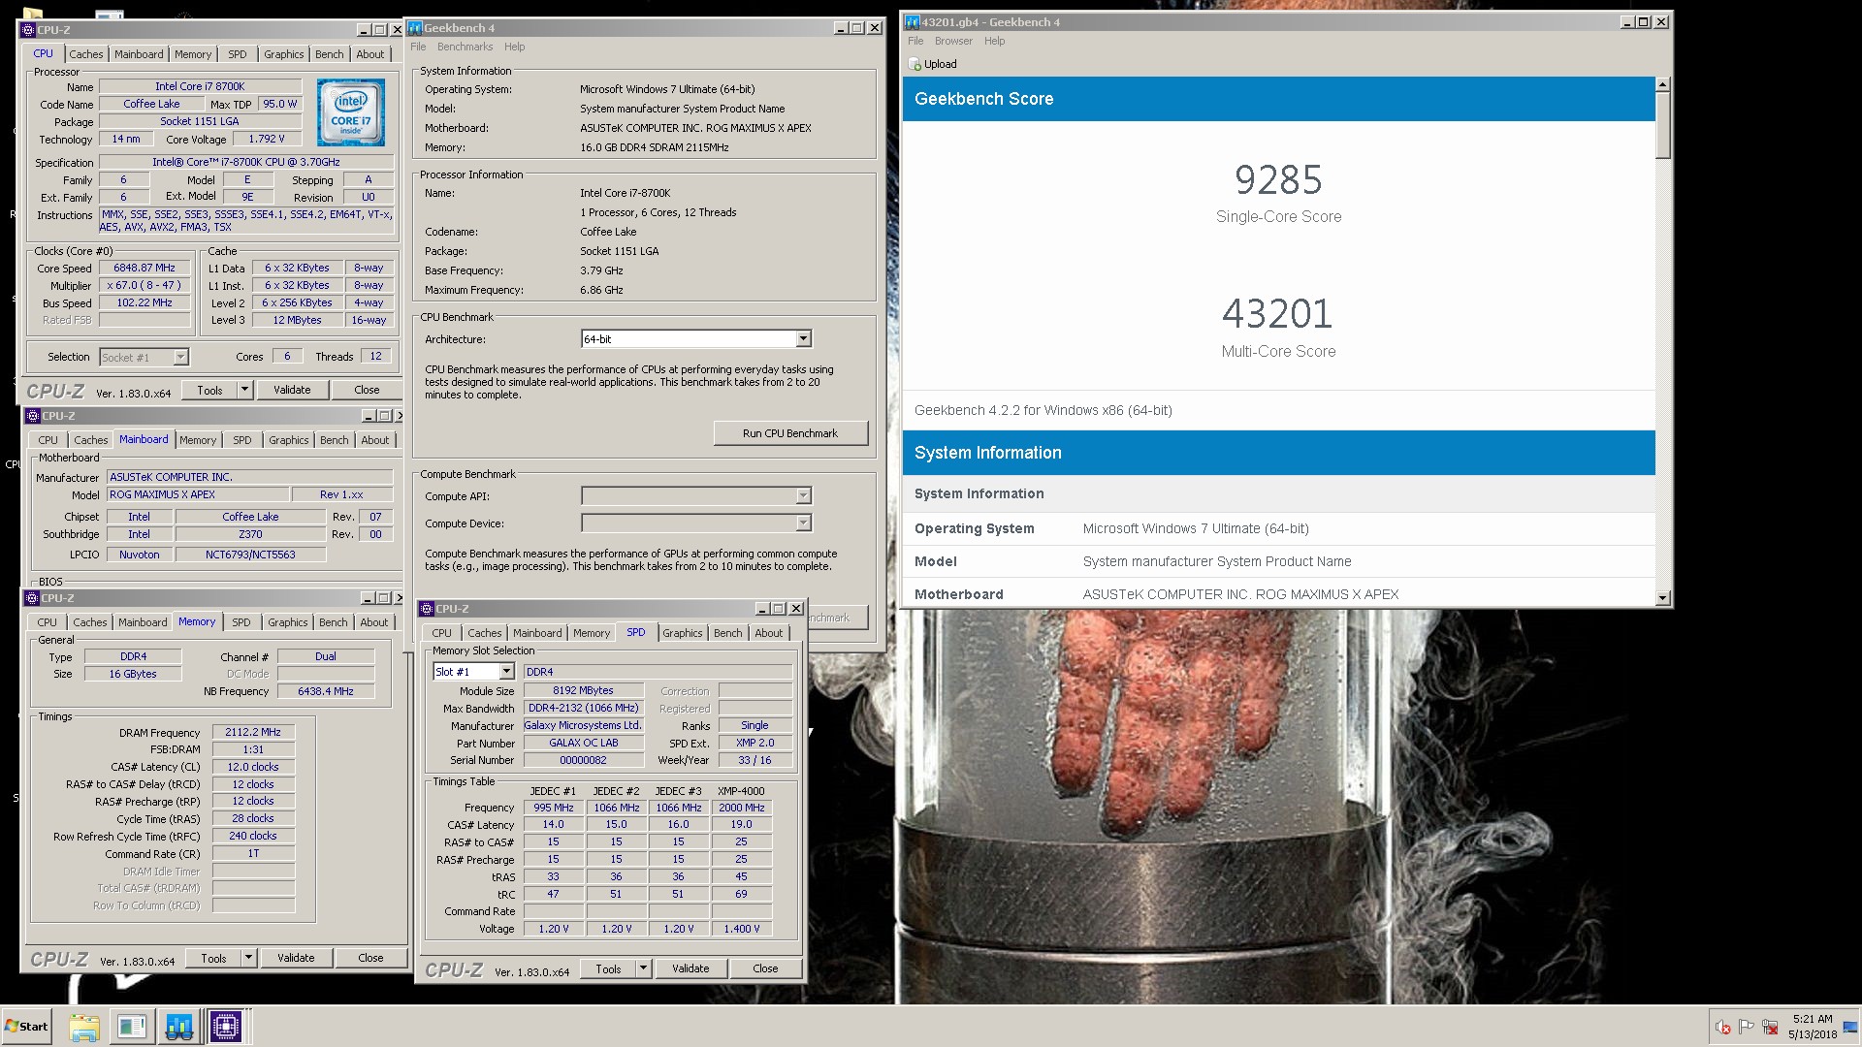Click the Intel Core i7 logo in CPU-Z
The width and height of the screenshot is (1862, 1047).
(x=350, y=112)
